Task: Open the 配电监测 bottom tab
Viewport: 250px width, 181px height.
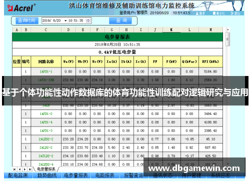Action: pyautogui.click(x=18, y=175)
